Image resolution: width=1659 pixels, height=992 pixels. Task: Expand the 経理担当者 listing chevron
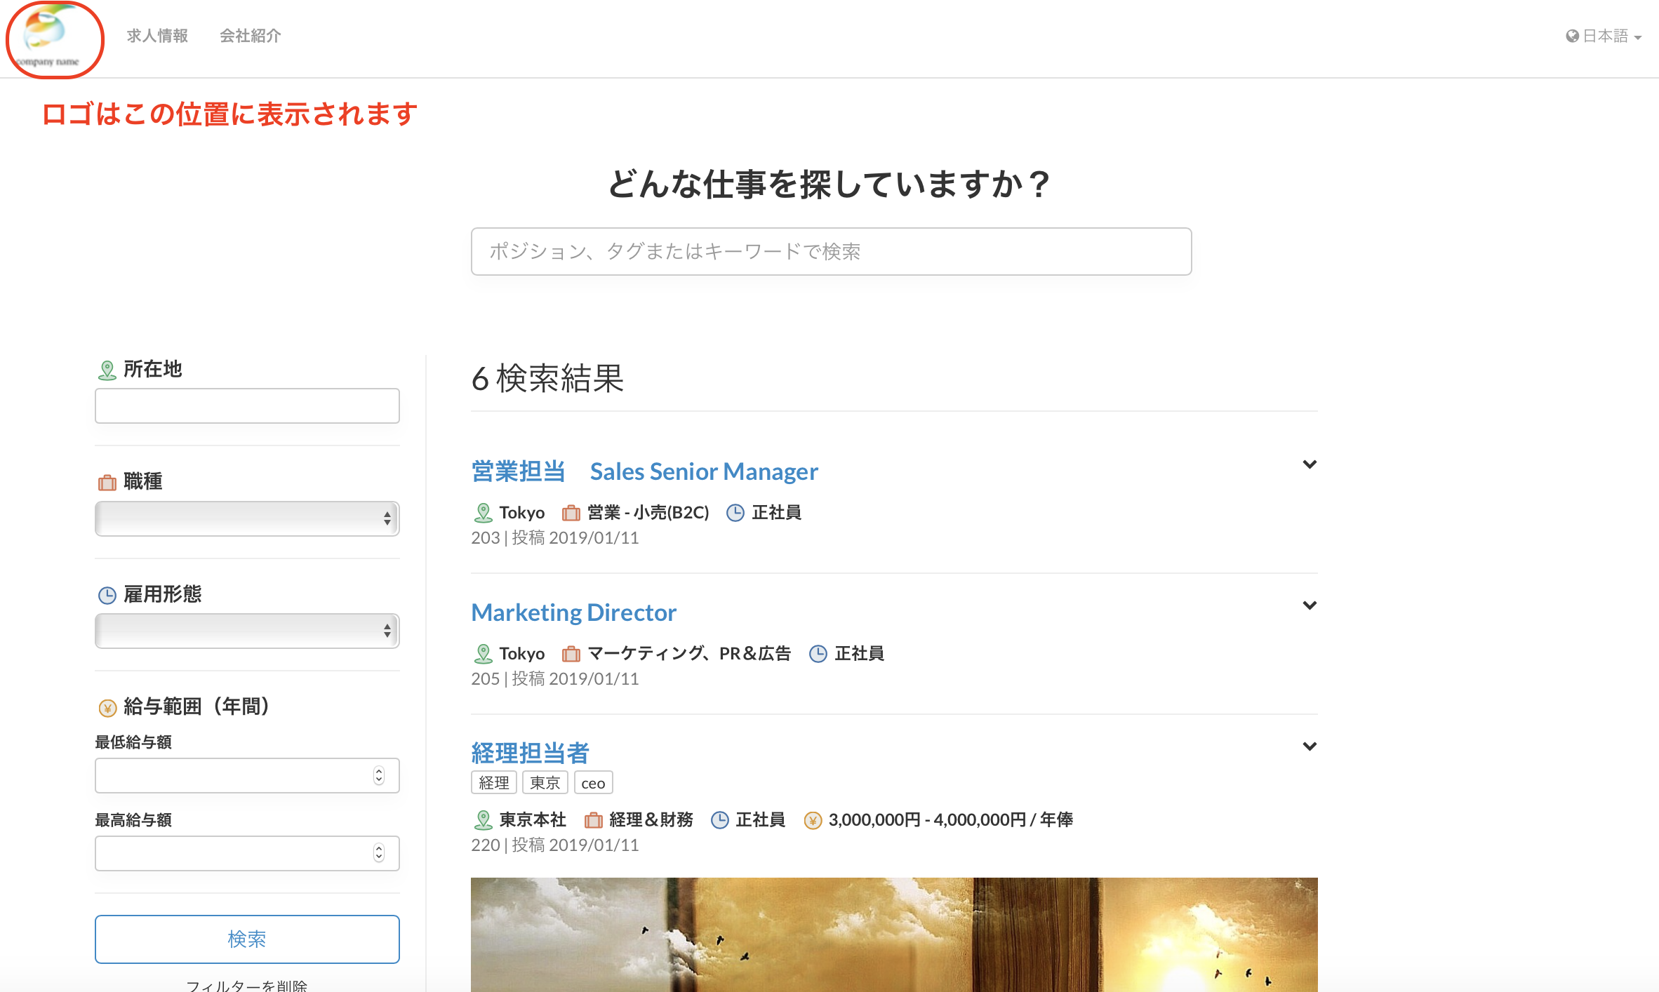point(1309,746)
